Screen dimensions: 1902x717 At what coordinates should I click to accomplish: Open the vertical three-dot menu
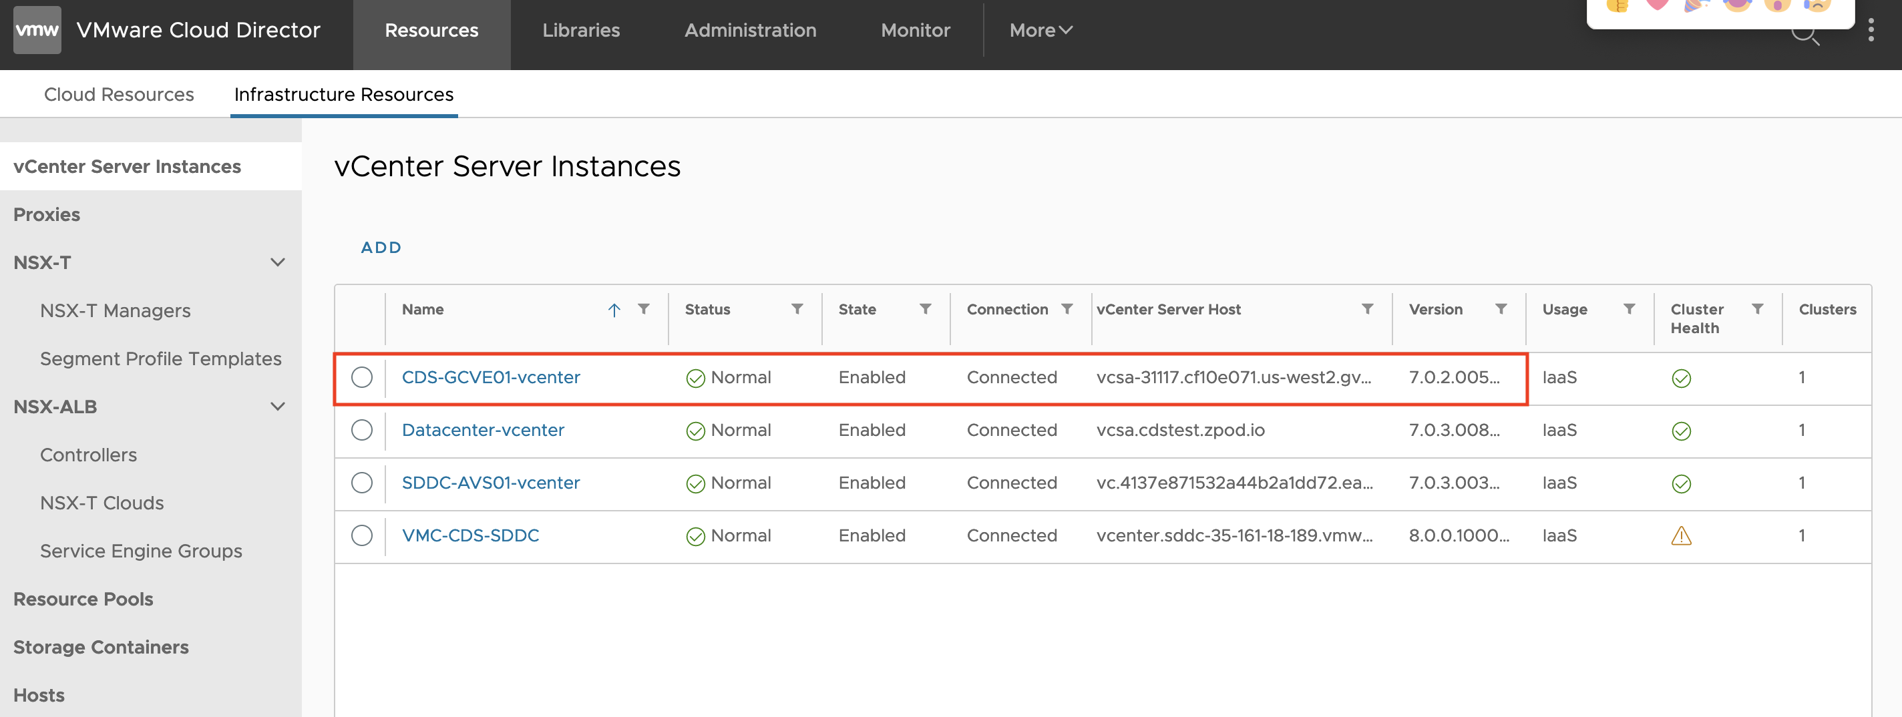coord(1870,30)
